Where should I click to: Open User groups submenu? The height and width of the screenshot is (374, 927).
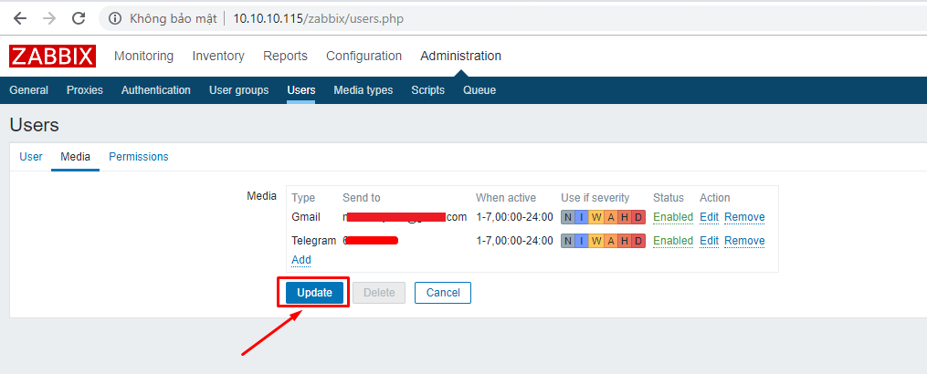click(239, 90)
